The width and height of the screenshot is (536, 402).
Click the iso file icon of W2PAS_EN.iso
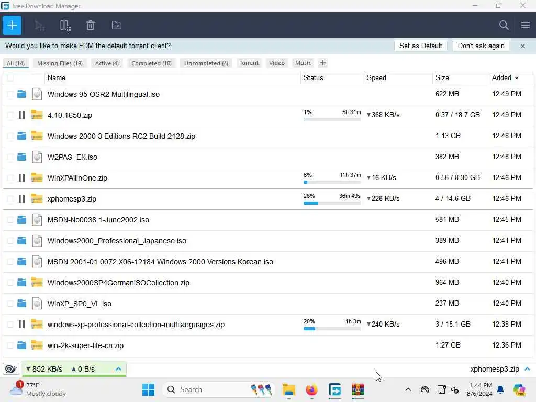click(x=37, y=157)
